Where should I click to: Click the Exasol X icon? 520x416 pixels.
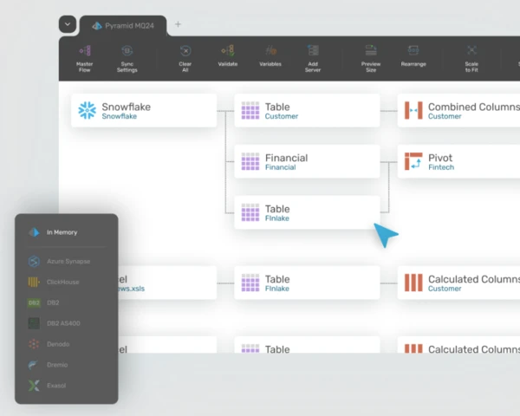pyautogui.click(x=34, y=386)
